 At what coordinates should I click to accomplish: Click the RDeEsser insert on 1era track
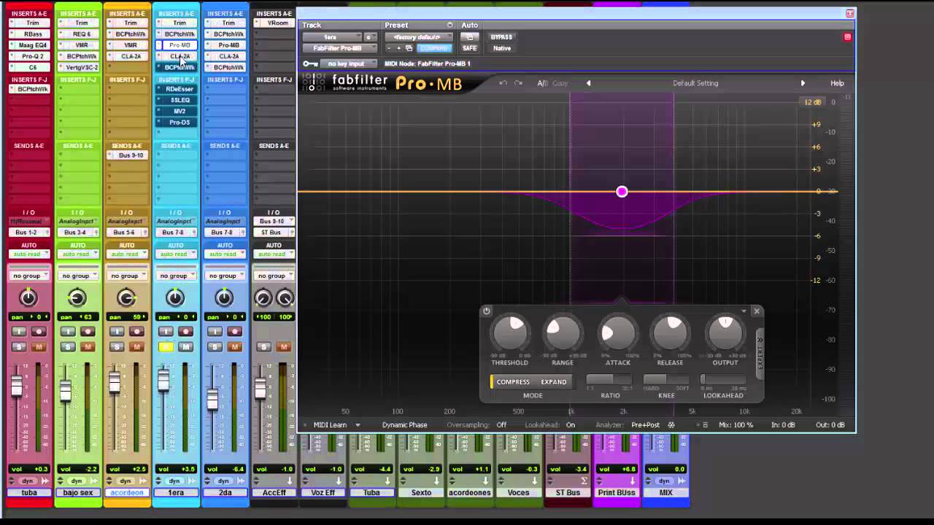click(179, 89)
